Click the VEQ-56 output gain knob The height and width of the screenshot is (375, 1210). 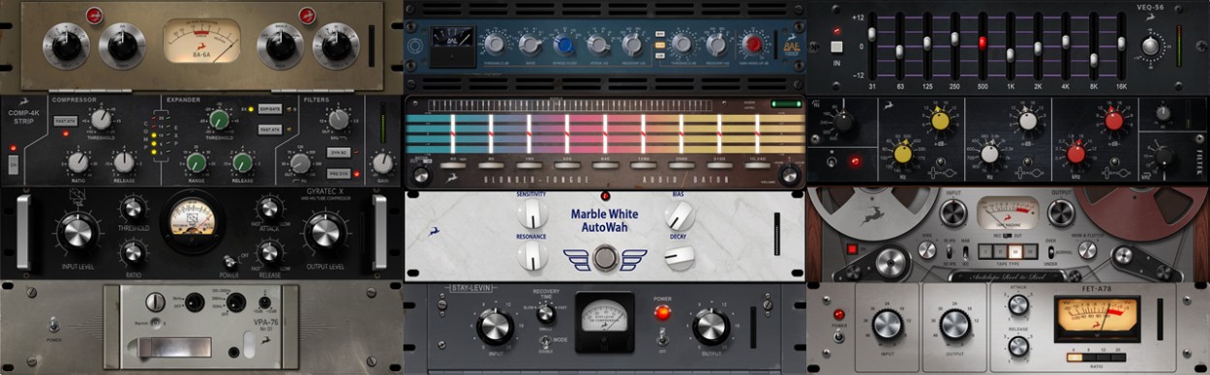1151,45
